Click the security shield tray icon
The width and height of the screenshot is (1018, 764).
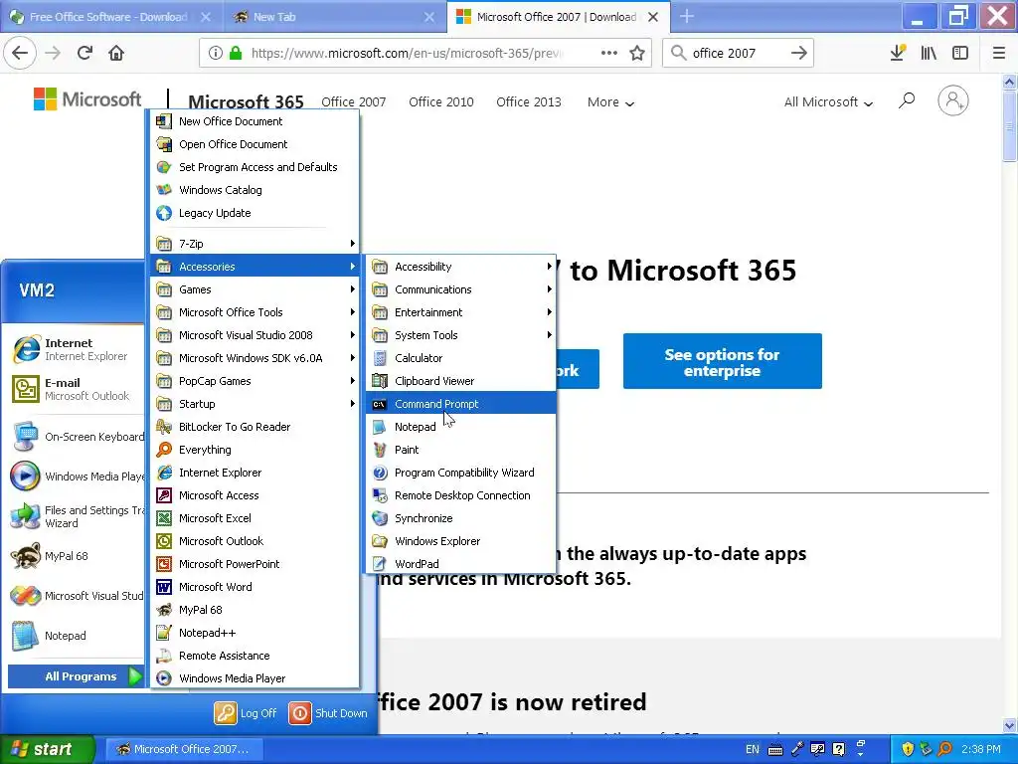(x=908, y=749)
